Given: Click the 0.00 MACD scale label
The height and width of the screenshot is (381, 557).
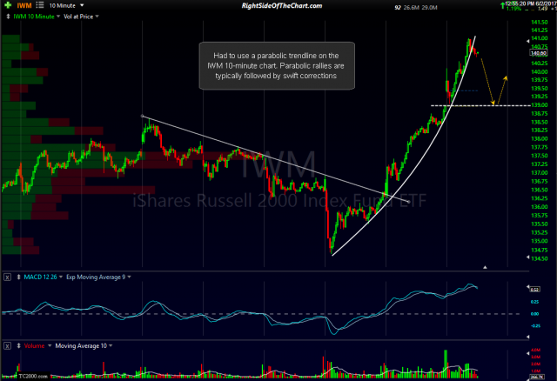Looking at the screenshot, I should pyautogui.click(x=534, y=314).
